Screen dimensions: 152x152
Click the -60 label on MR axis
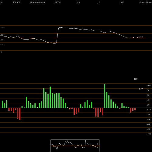148,124
